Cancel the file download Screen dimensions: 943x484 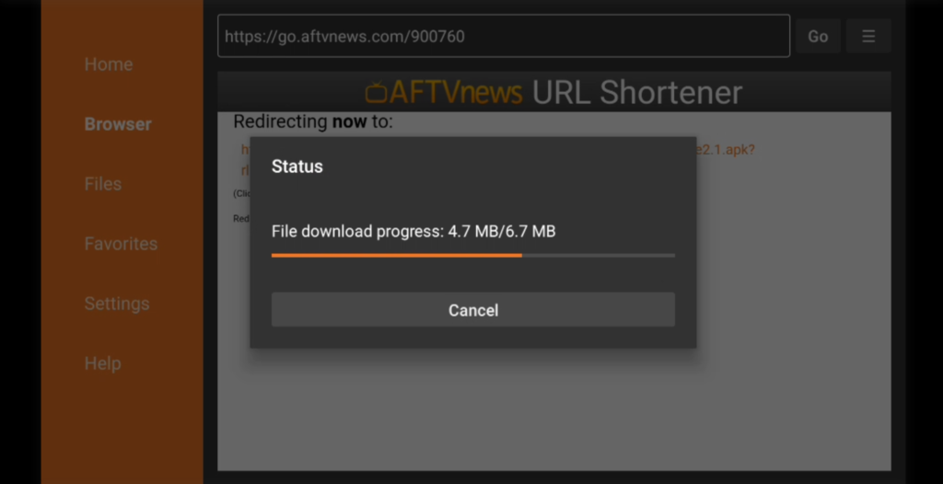coord(472,310)
